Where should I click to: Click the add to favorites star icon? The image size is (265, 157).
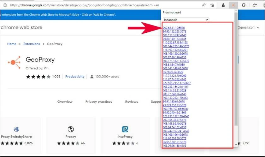click(212, 5)
